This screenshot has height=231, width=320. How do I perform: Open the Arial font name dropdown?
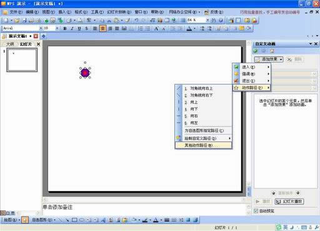point(41,28)
